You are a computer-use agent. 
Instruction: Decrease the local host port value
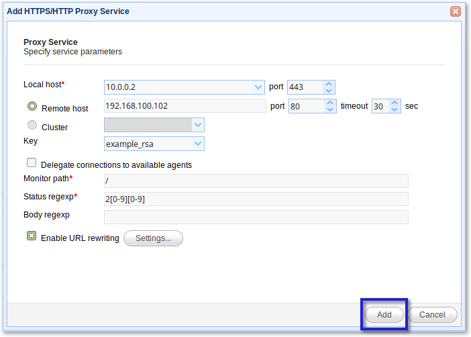click(x=329, y=91)
